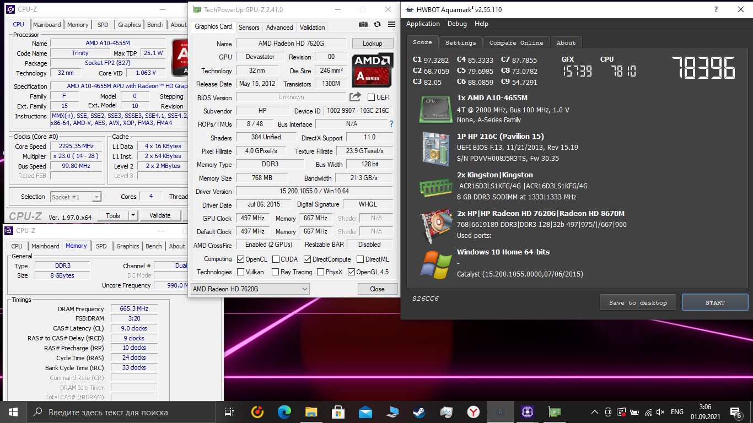
Task: Open the Validation tab in GPU-Z
Action: point(313,27)
